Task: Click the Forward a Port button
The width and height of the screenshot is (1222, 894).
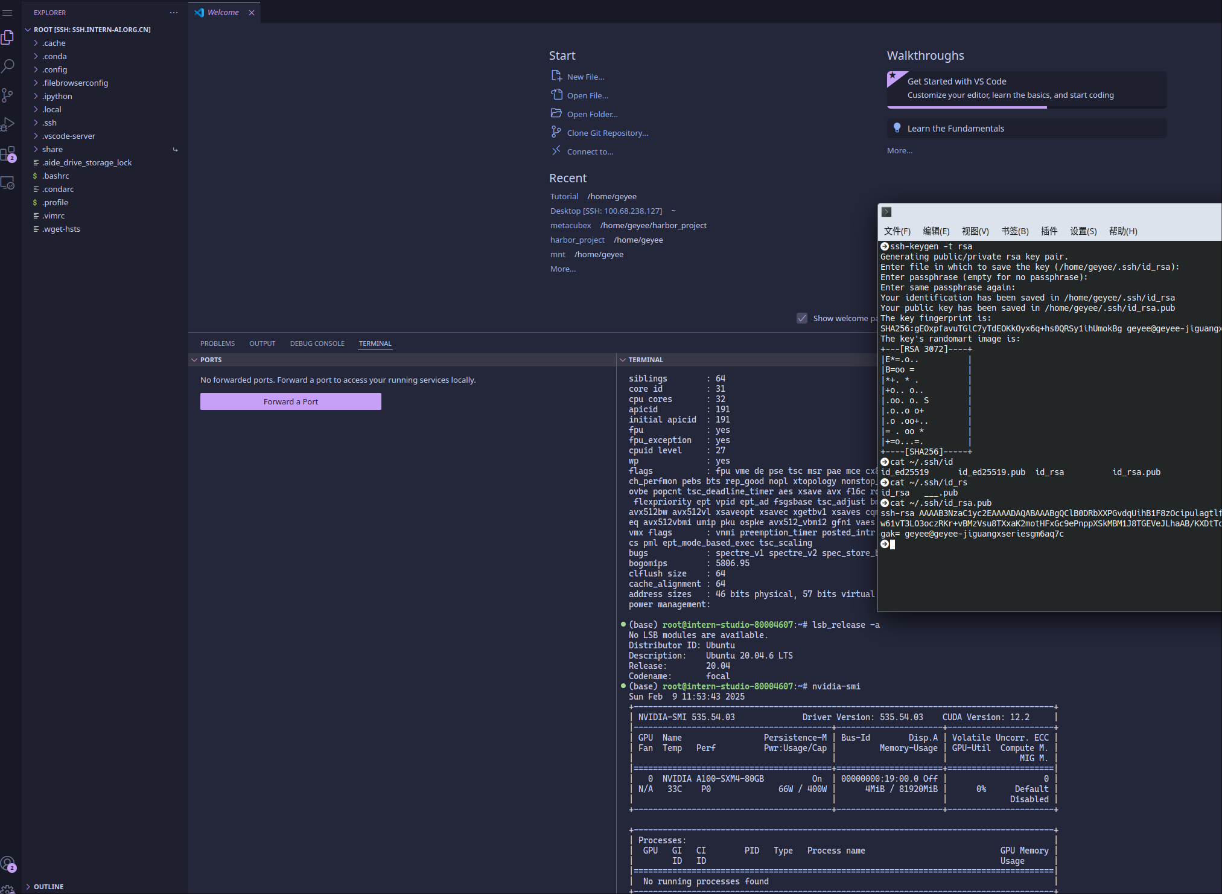Action: (290, 401)
